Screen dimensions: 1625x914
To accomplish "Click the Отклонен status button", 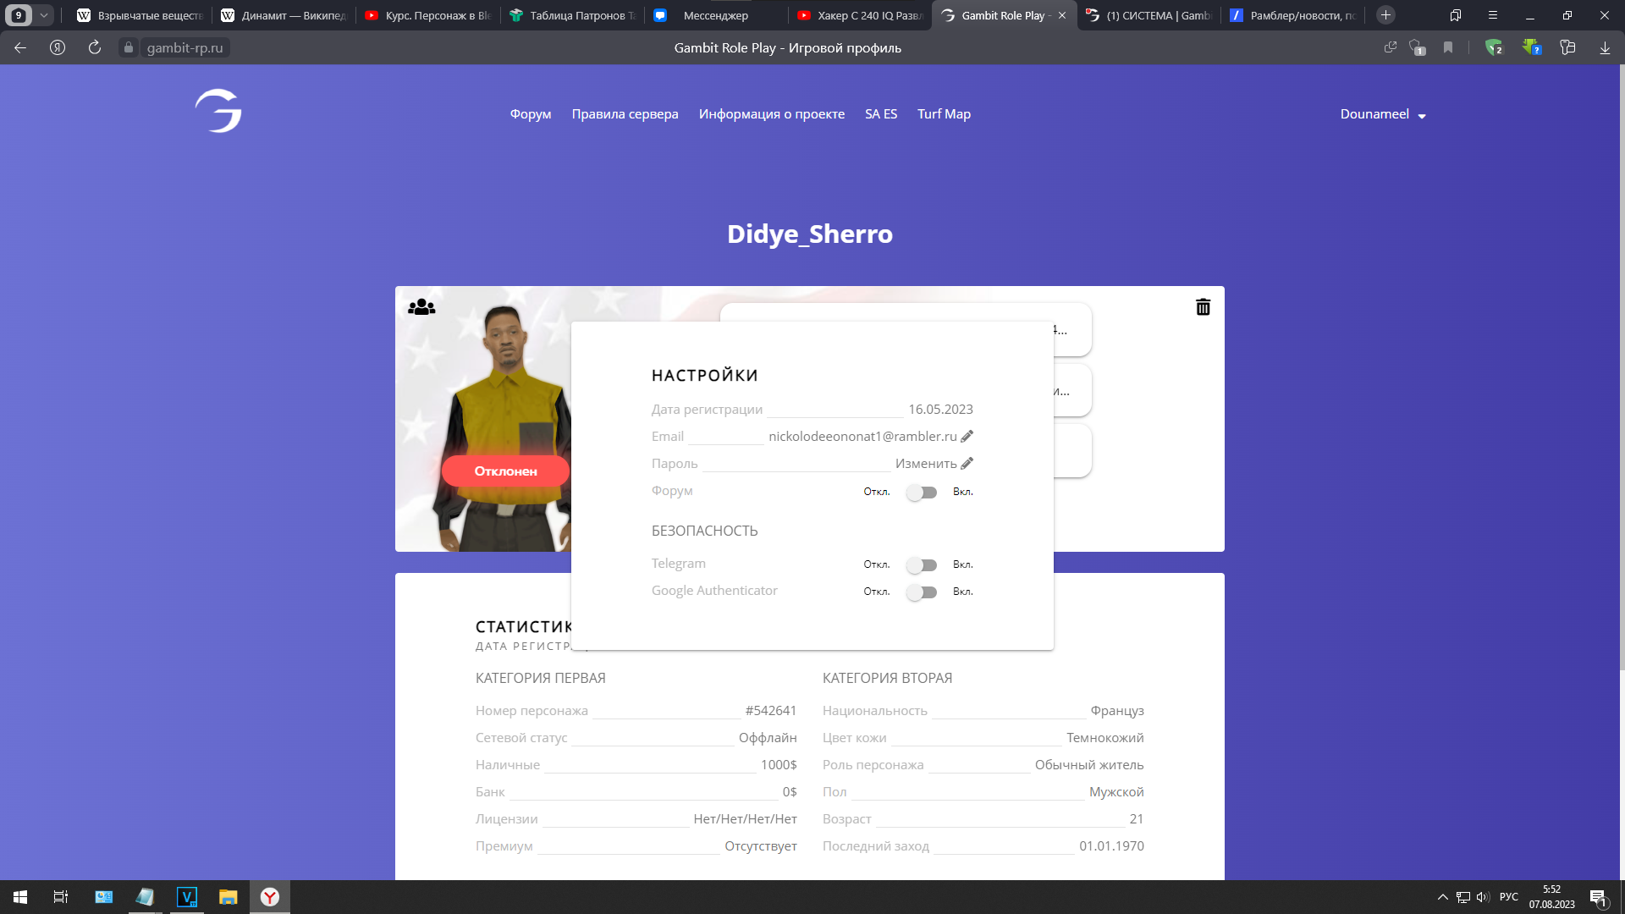I will tap(505, 471).
